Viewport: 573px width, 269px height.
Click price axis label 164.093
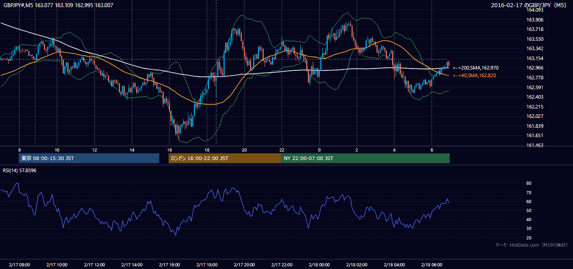point(534,10)
